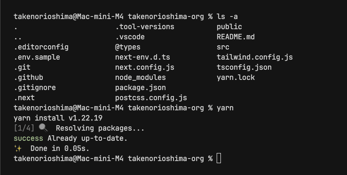The height and width of the screenshot is (175, 347).
Task: Click the magnifying glass emoji icon
Action: (x=43, y=128)
